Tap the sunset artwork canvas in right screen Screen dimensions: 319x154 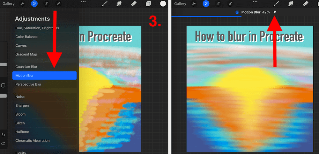(x=250, y=89)
